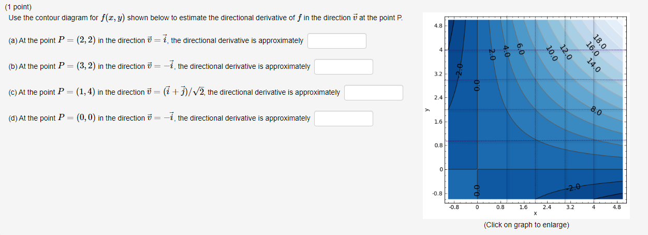Click the 6.0 contour label
Screen dimensions: 648x235
click(x=520, y=50)
